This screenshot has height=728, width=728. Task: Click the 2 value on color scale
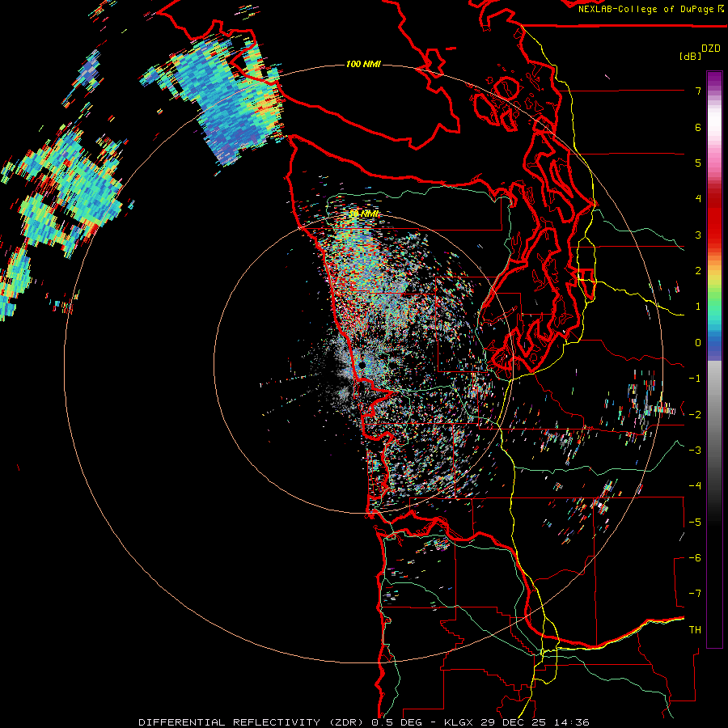[698, 271]
